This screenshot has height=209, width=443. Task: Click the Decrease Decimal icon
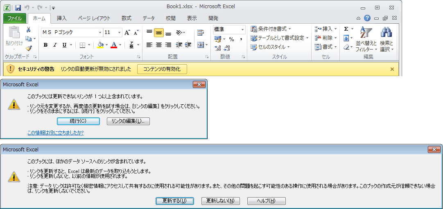(x=227, y=48)
